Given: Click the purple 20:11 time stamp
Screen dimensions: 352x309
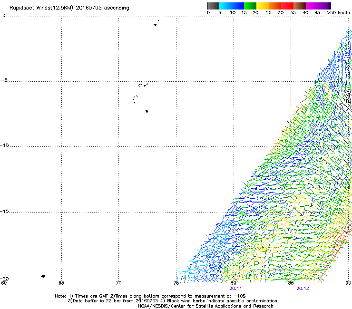Looking at the screenshot, I should point(235,289).
